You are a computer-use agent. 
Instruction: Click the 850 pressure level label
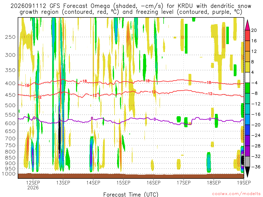tap(10, 158)
